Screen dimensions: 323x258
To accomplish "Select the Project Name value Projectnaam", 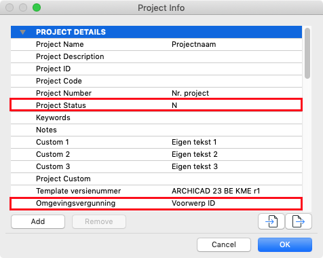I will pyautogui.click(x=194, y=44).
